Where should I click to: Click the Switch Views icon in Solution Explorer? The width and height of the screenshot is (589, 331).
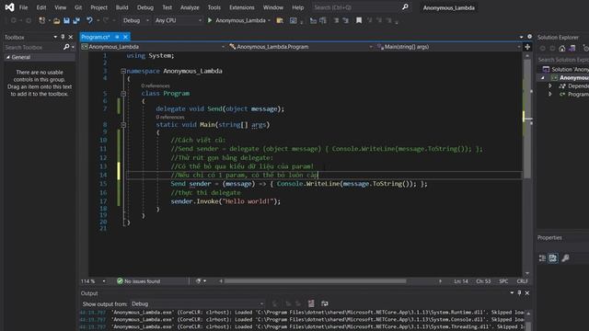(x=572, y=49)
